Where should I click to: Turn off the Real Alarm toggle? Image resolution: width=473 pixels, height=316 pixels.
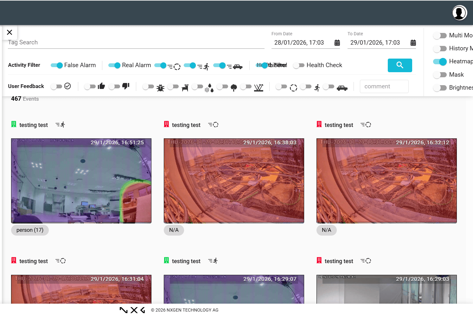coord(114,65)
